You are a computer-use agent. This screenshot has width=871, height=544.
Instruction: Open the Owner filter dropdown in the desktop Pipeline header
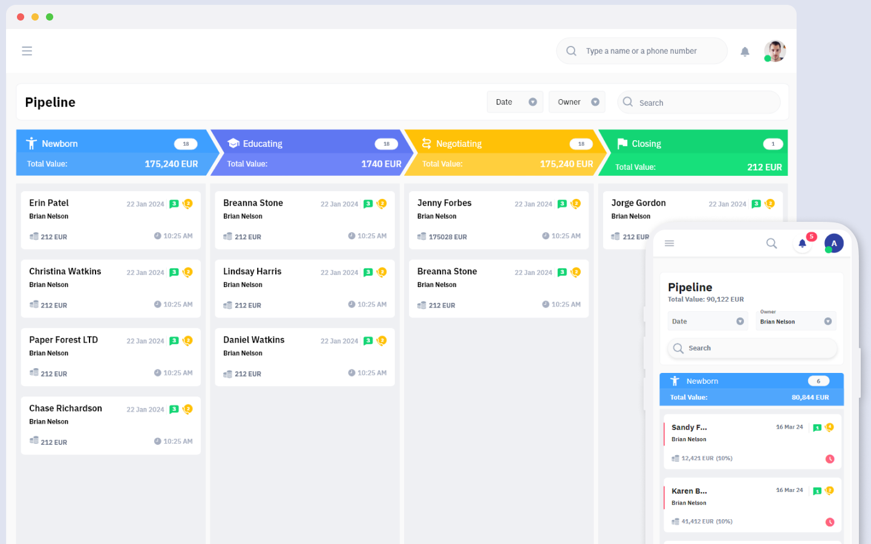pos(577,102)
